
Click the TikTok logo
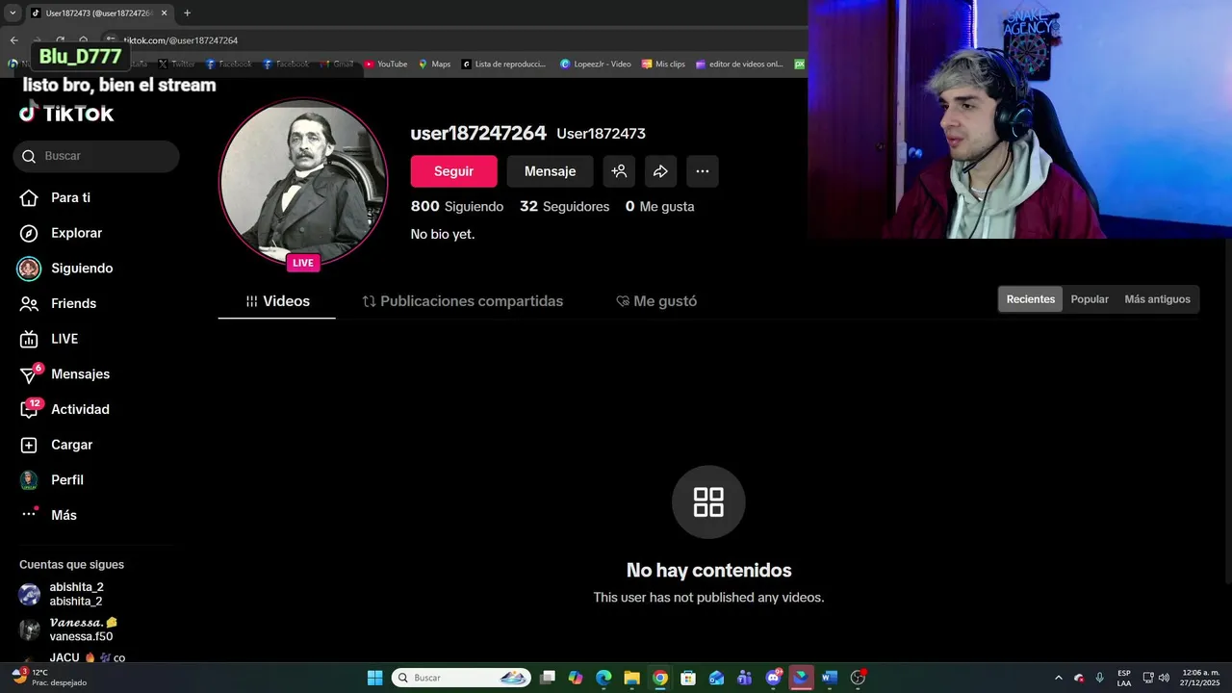pos(66,114)
